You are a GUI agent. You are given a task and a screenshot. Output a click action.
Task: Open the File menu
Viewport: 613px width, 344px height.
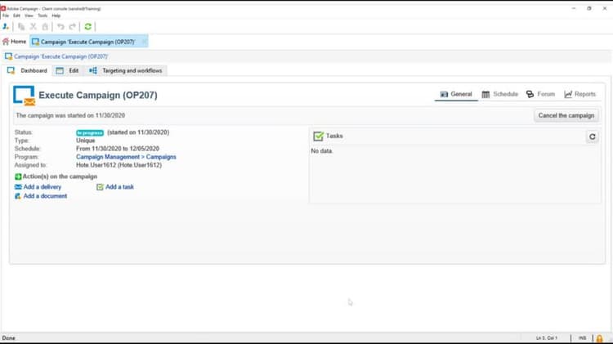tap(6, 16)
